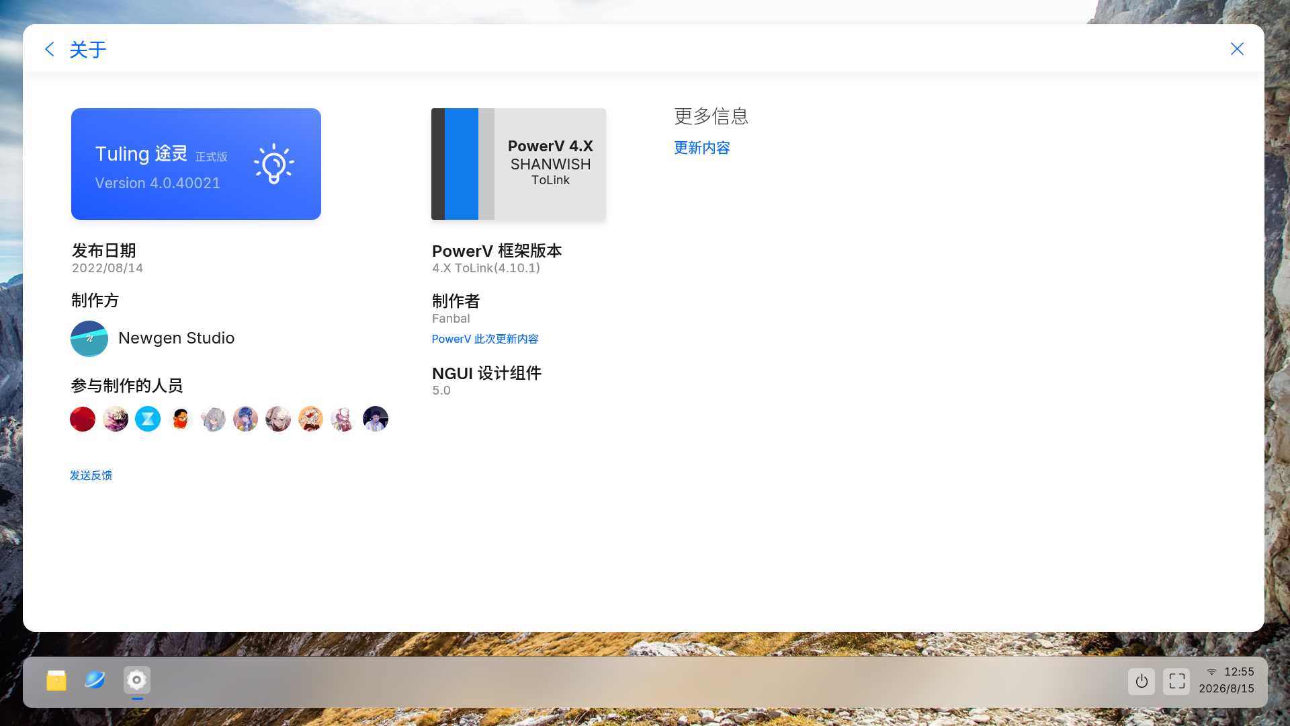Click the lightbulb icon on the Tuling card
This screenshot has width=1290, height=726.
point(273,163)
